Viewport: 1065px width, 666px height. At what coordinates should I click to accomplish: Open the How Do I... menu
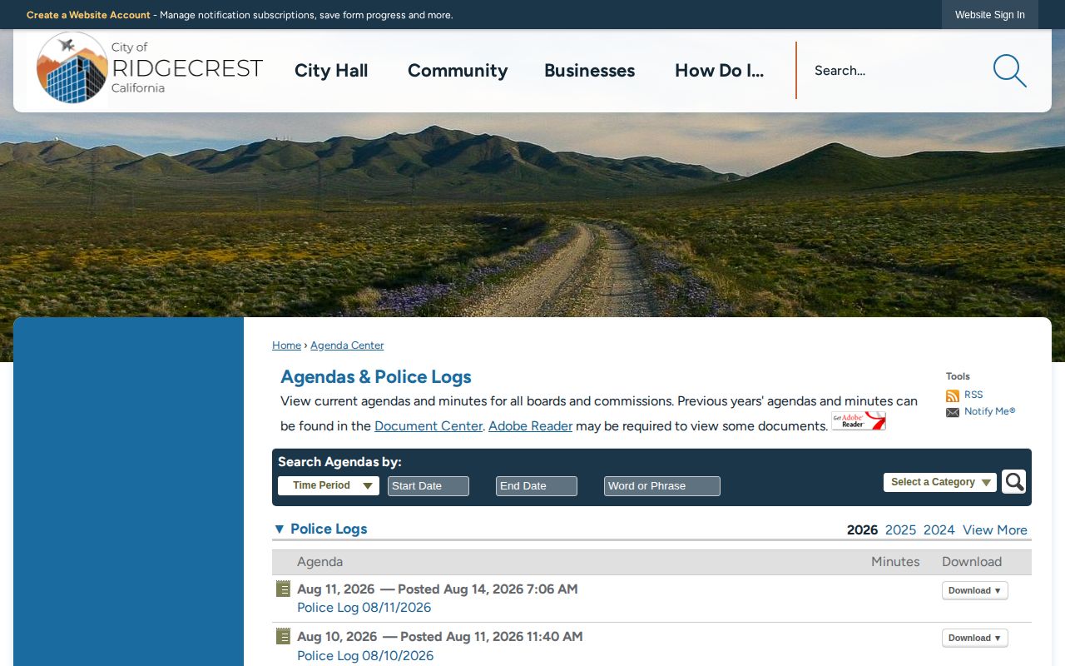coord(719,71)
